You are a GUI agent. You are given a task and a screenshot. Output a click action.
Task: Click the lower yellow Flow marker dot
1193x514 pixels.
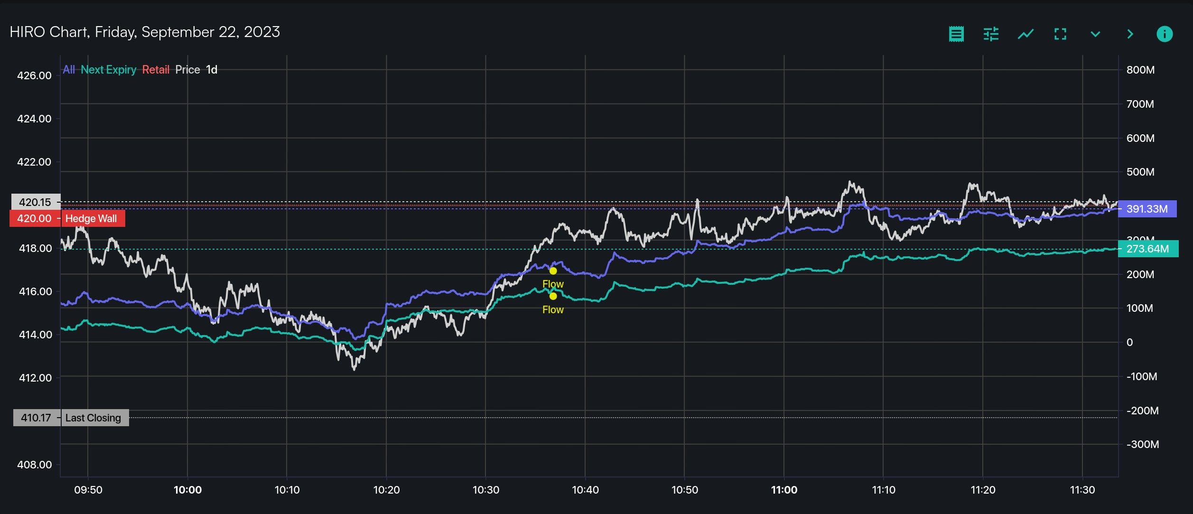(553, 296)
